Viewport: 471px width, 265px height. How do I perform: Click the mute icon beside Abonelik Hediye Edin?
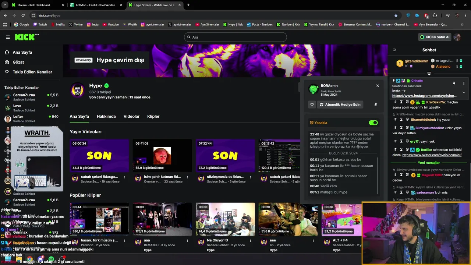click(x=376, y=105)
